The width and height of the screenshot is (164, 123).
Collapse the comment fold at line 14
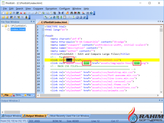[43, 66]
